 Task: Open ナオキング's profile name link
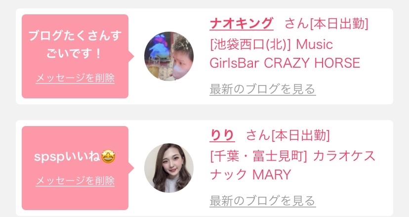click(242, 24)
